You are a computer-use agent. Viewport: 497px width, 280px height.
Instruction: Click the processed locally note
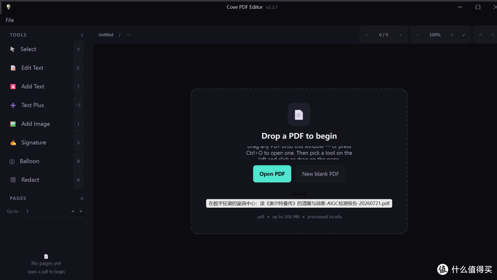click(324, 217)
